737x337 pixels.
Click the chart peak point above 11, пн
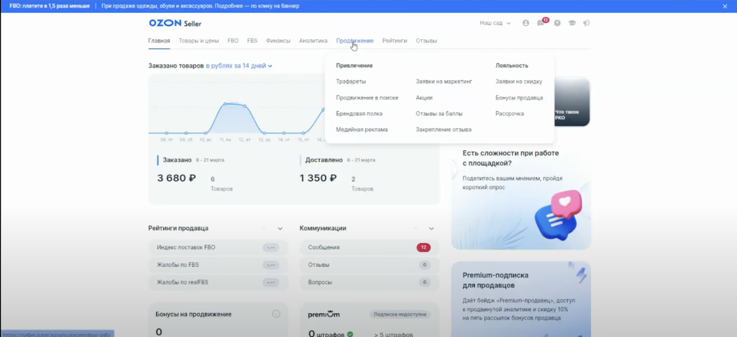(225, 104)
